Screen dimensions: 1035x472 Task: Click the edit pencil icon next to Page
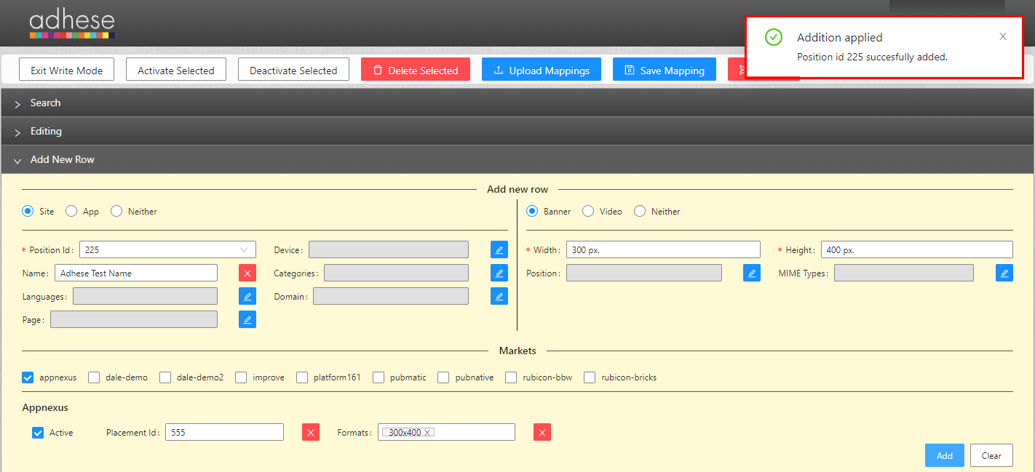tap(247, 319)
